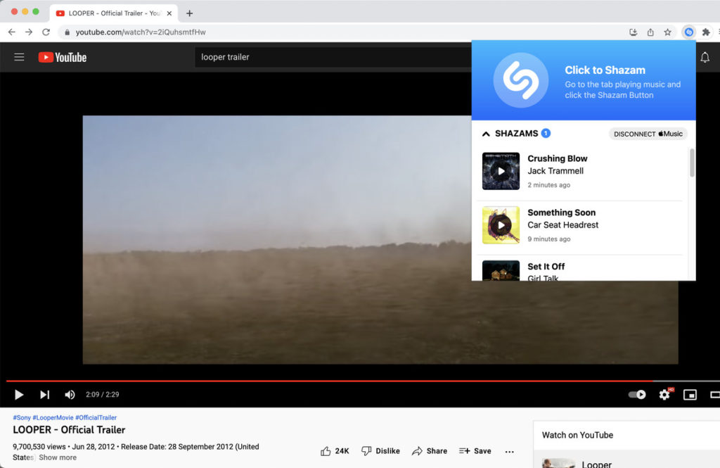Click the Jack Trammell artist name
Screen dimensions: 720x468
pos(555,171)
